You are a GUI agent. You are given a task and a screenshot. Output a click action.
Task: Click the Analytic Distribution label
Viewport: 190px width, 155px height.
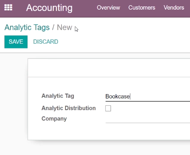69,108
